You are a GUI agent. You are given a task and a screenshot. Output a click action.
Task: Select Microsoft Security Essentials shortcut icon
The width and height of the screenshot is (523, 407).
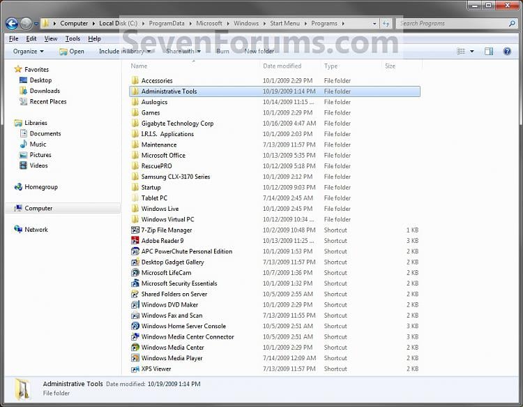click(135, 283)
